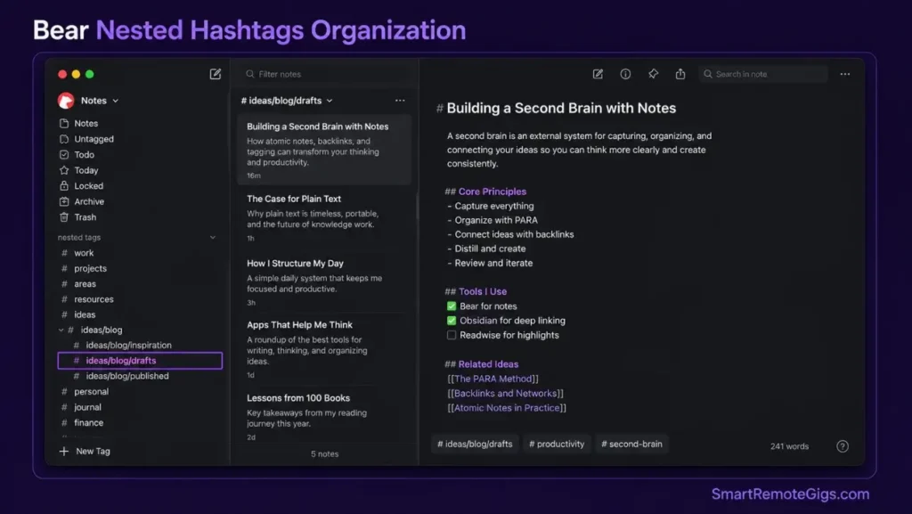
Task: Click the productivity tag chip
Action: 557,444
